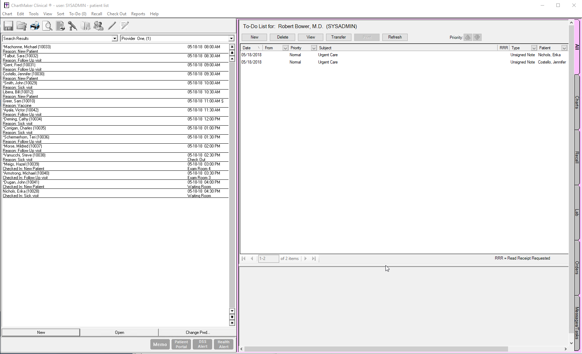Raise priority with the up arrow
Viewport: 582px width, 354px height.
[x=468, y=37]
